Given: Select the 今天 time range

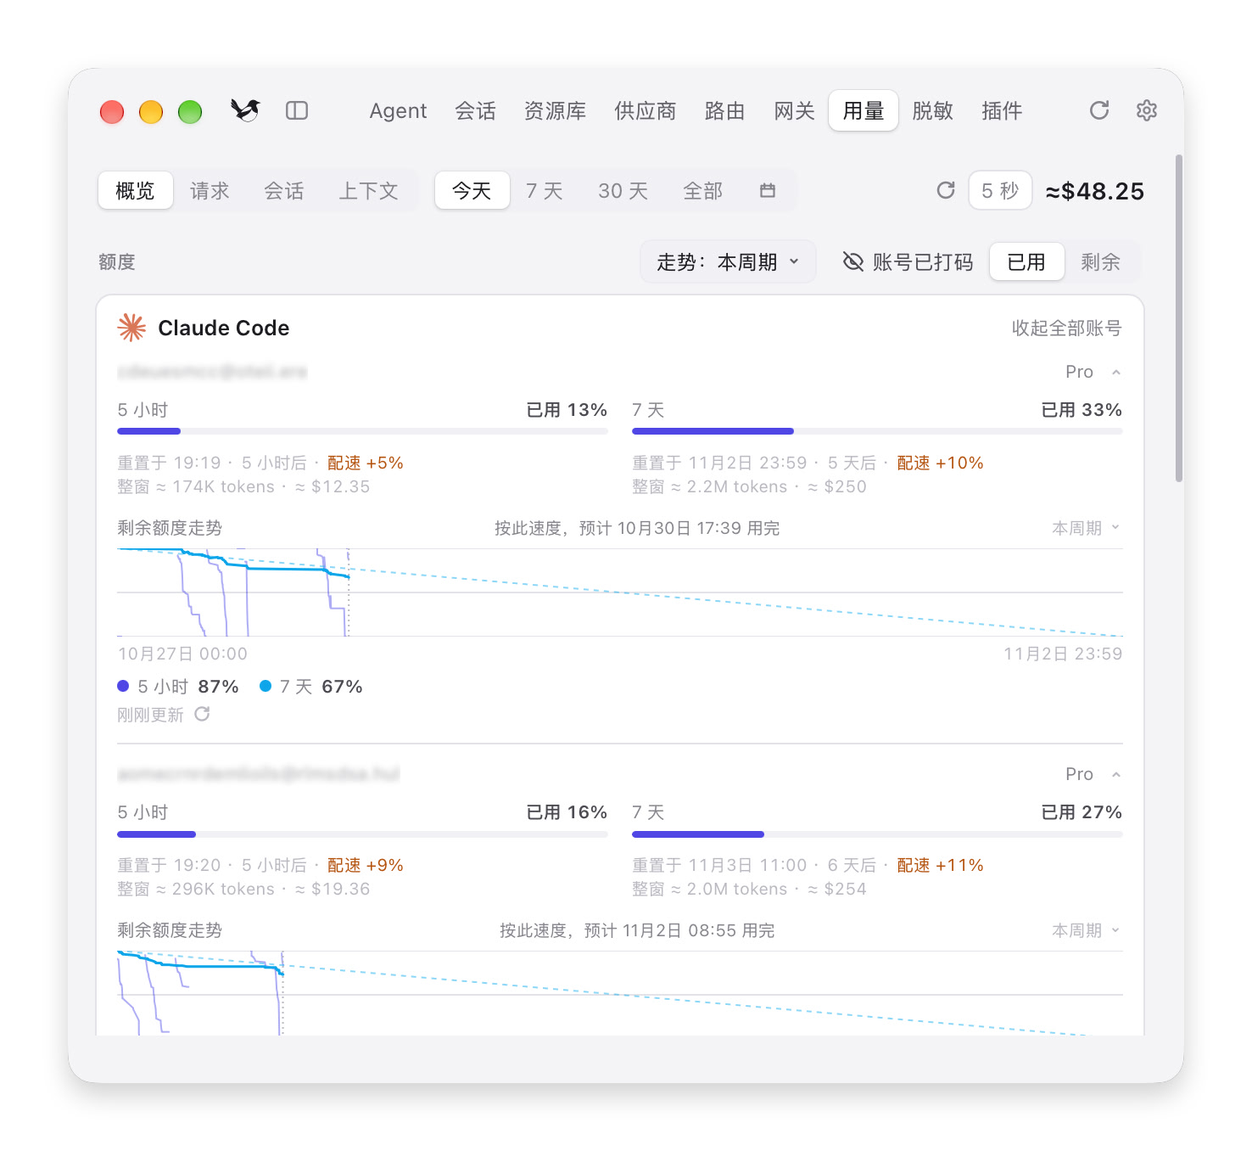Looking at the screenshot, I should tap(472, 190).
